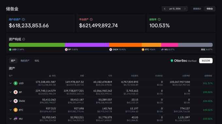Click BP open orders value 3,743,663
222x124 pixels.
pos(132,91)
